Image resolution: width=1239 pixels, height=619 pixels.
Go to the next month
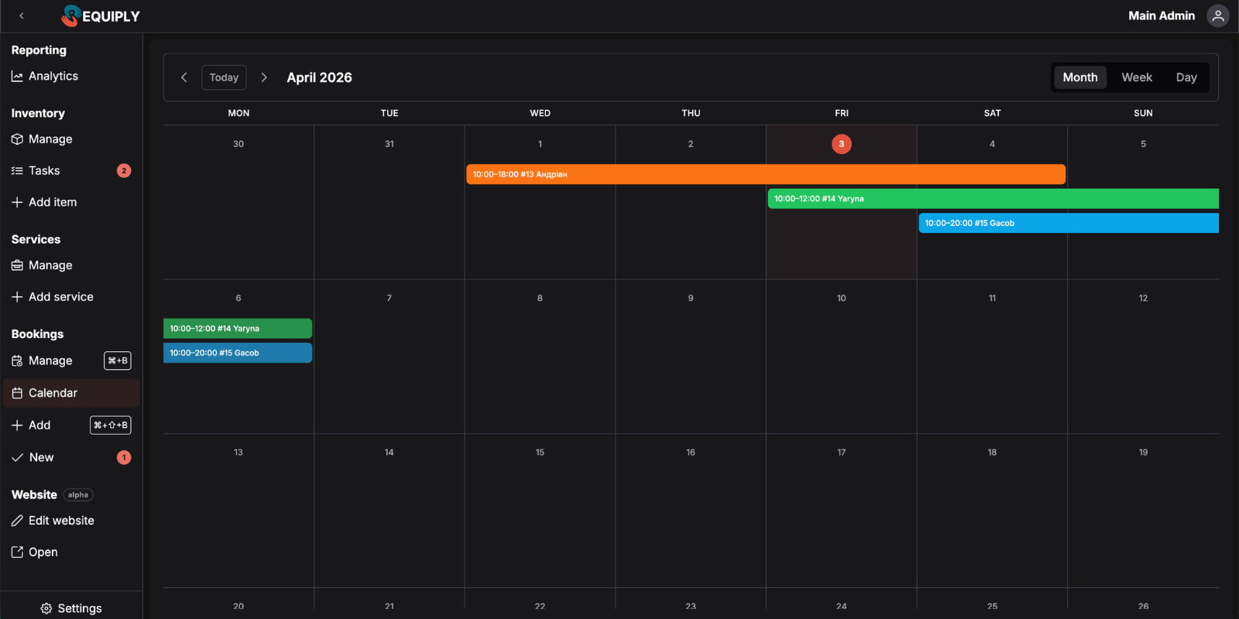tap(264, 77)
